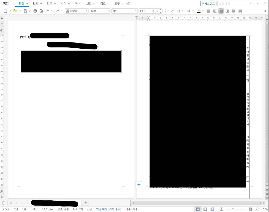Click the 어시스턴트 button

coord(208,4)
